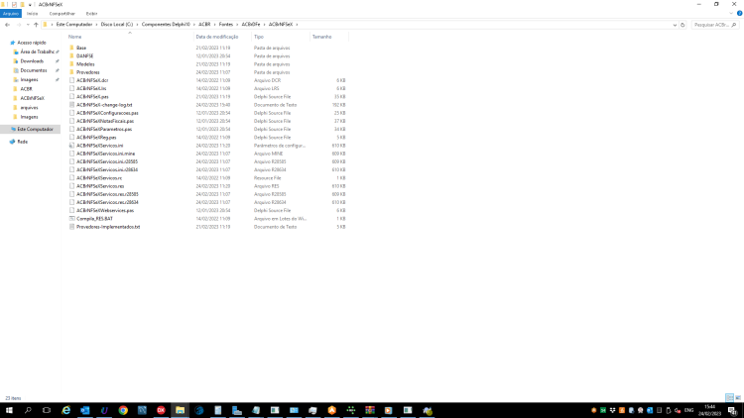Open the Arquivo ribbon tab
744x418 pixels.
pos(11,14)
